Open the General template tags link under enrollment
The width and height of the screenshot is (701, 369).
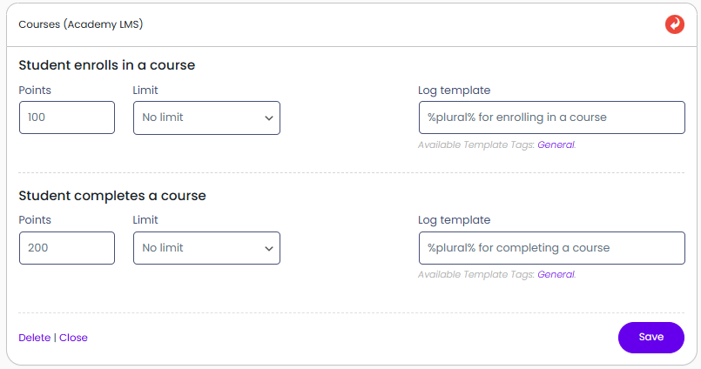pyautogui.click(x=556, y=144)
